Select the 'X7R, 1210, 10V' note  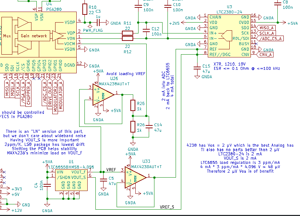point(230,64)
